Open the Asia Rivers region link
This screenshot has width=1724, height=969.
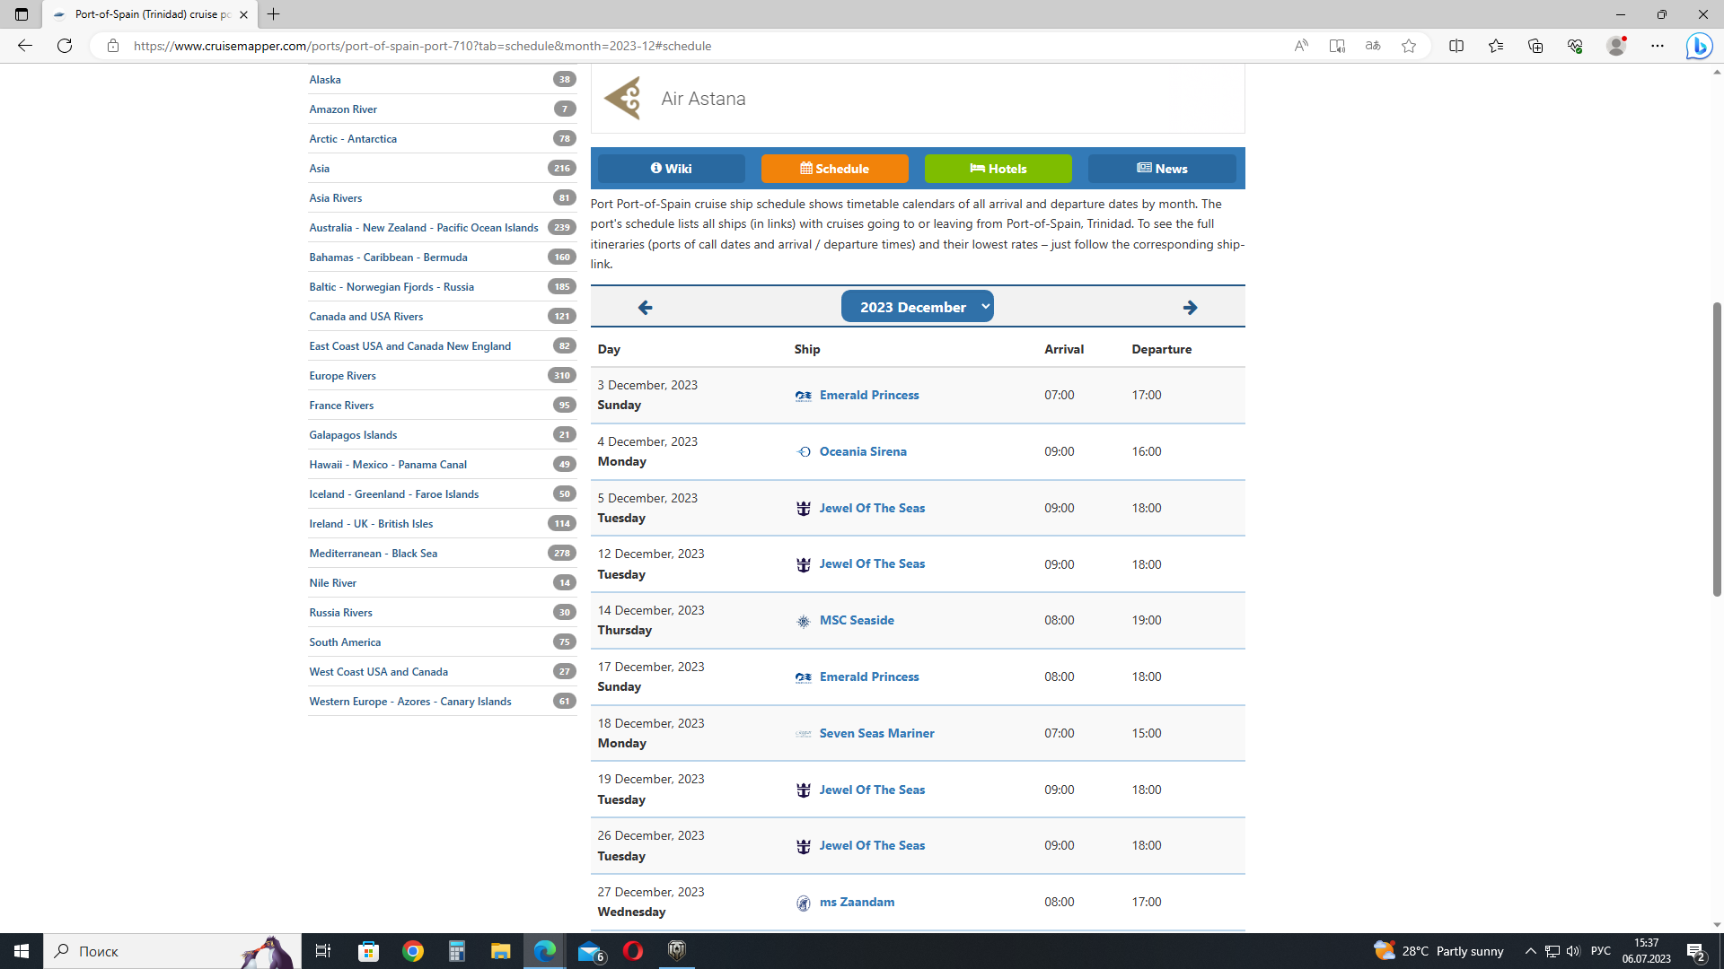pyautogui.click(x=335, y=198)
